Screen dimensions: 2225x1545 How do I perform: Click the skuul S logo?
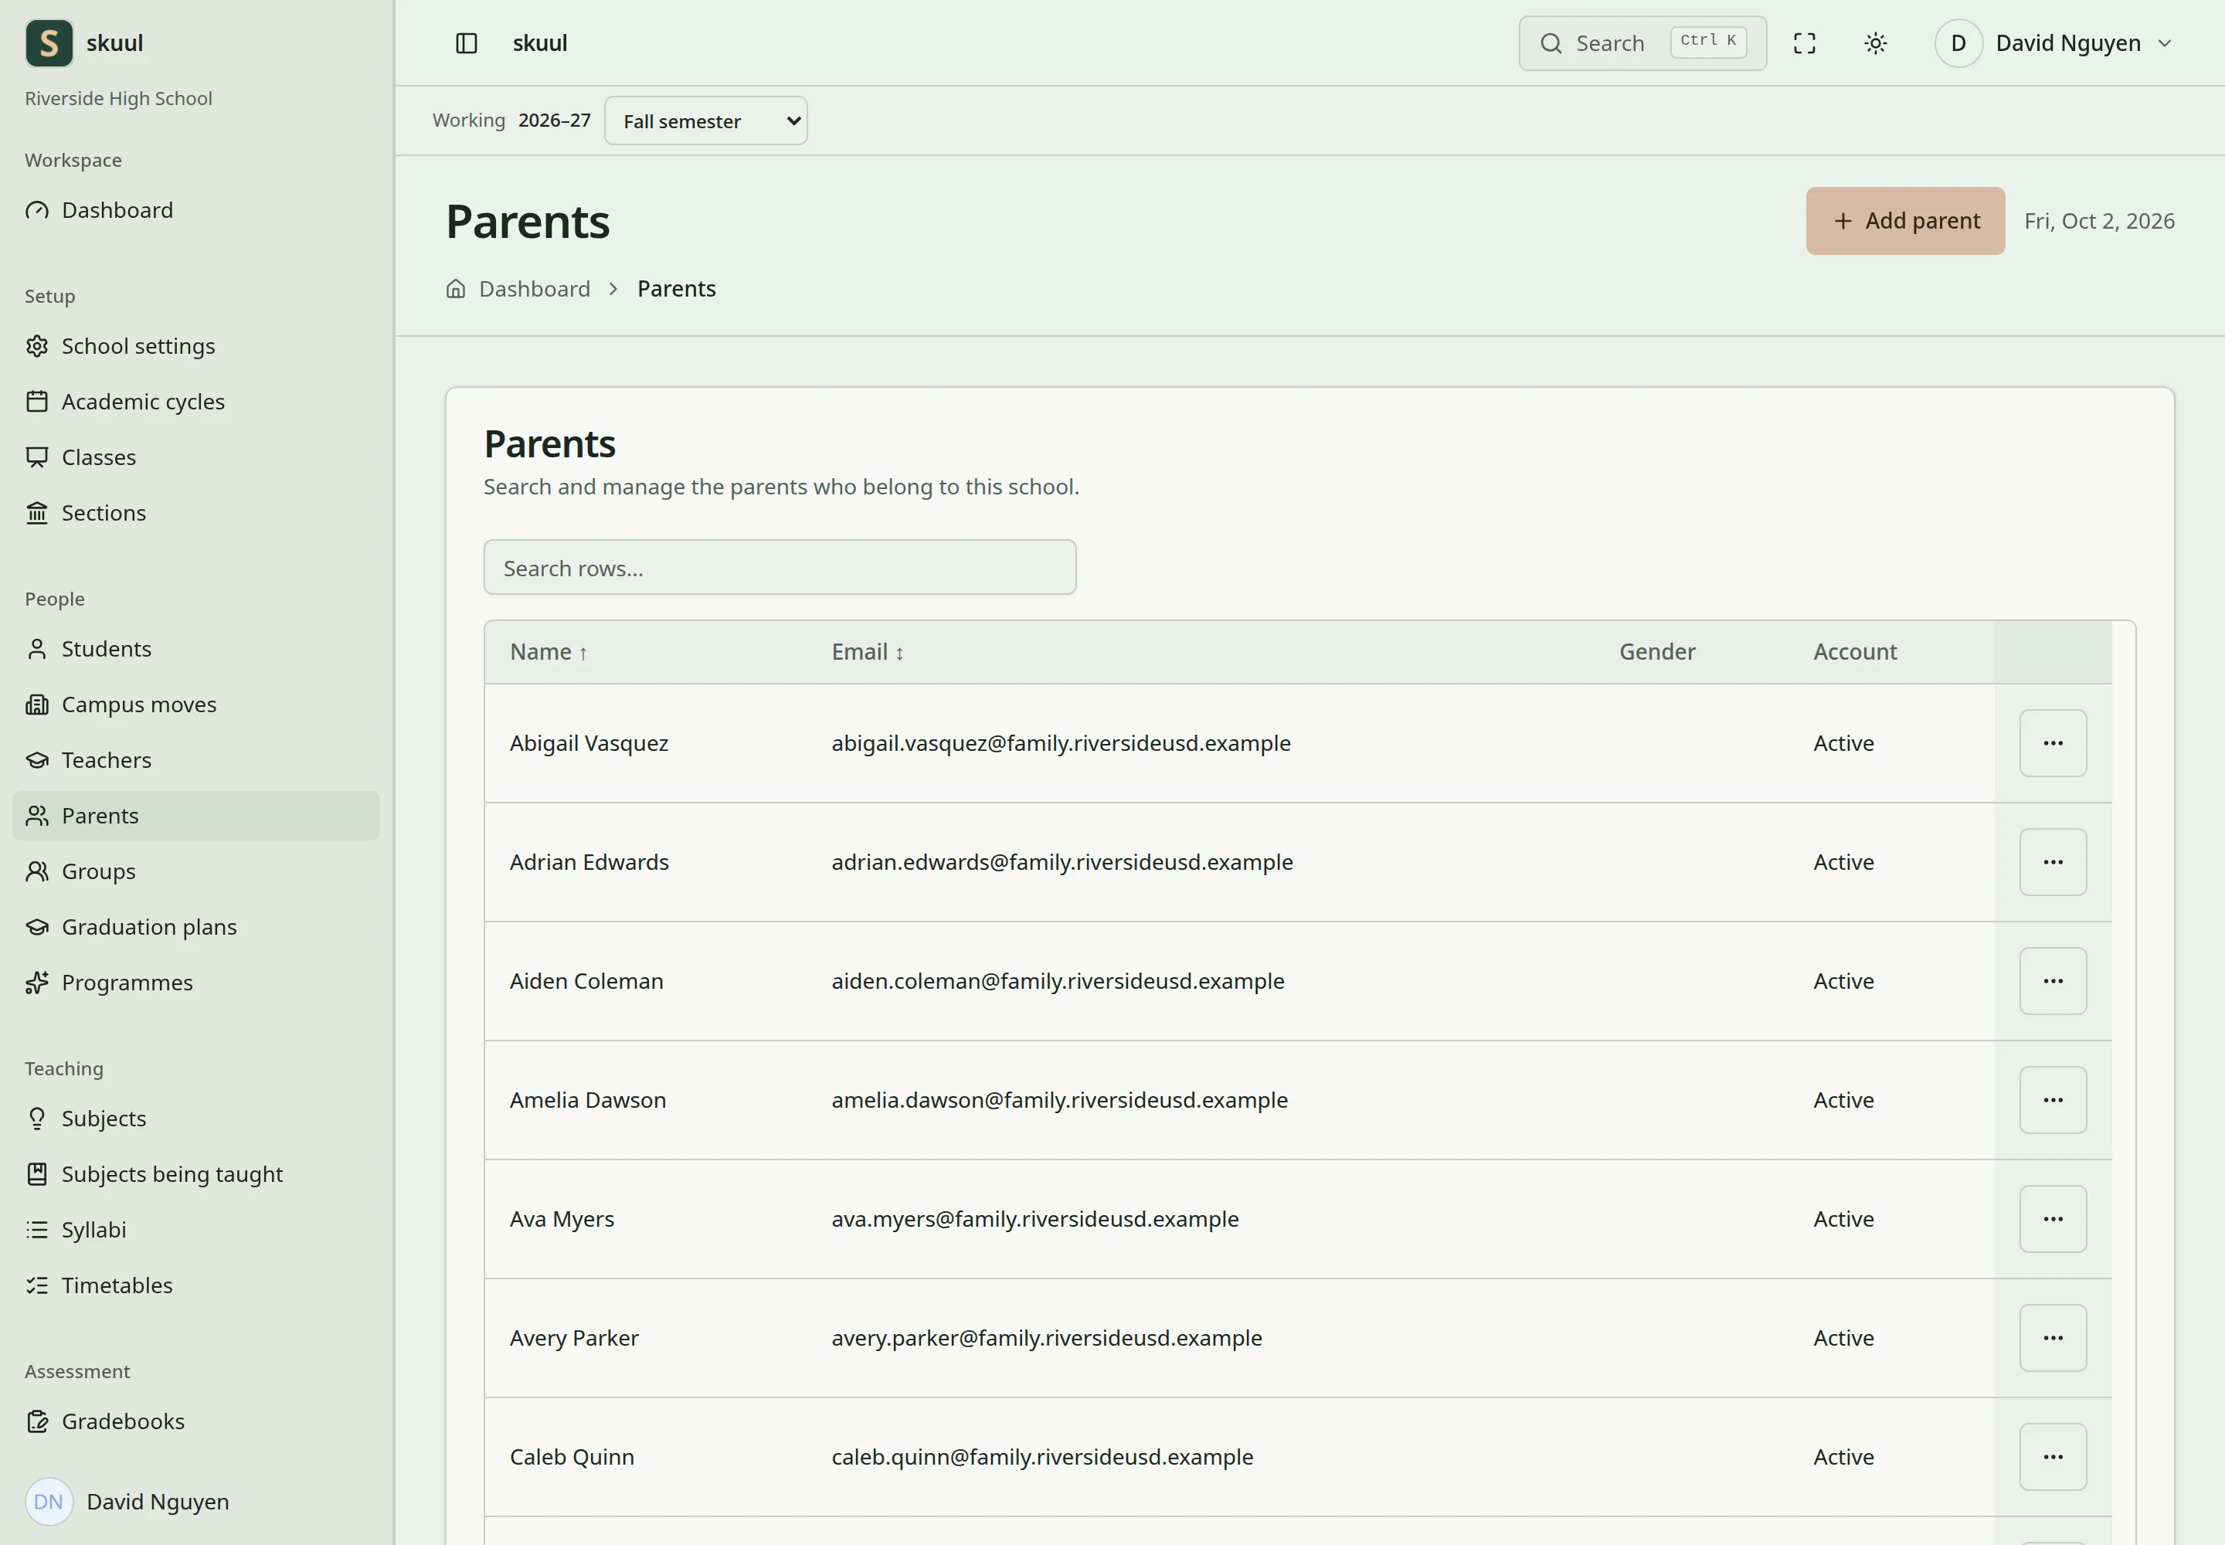click(x=49, y=43)
